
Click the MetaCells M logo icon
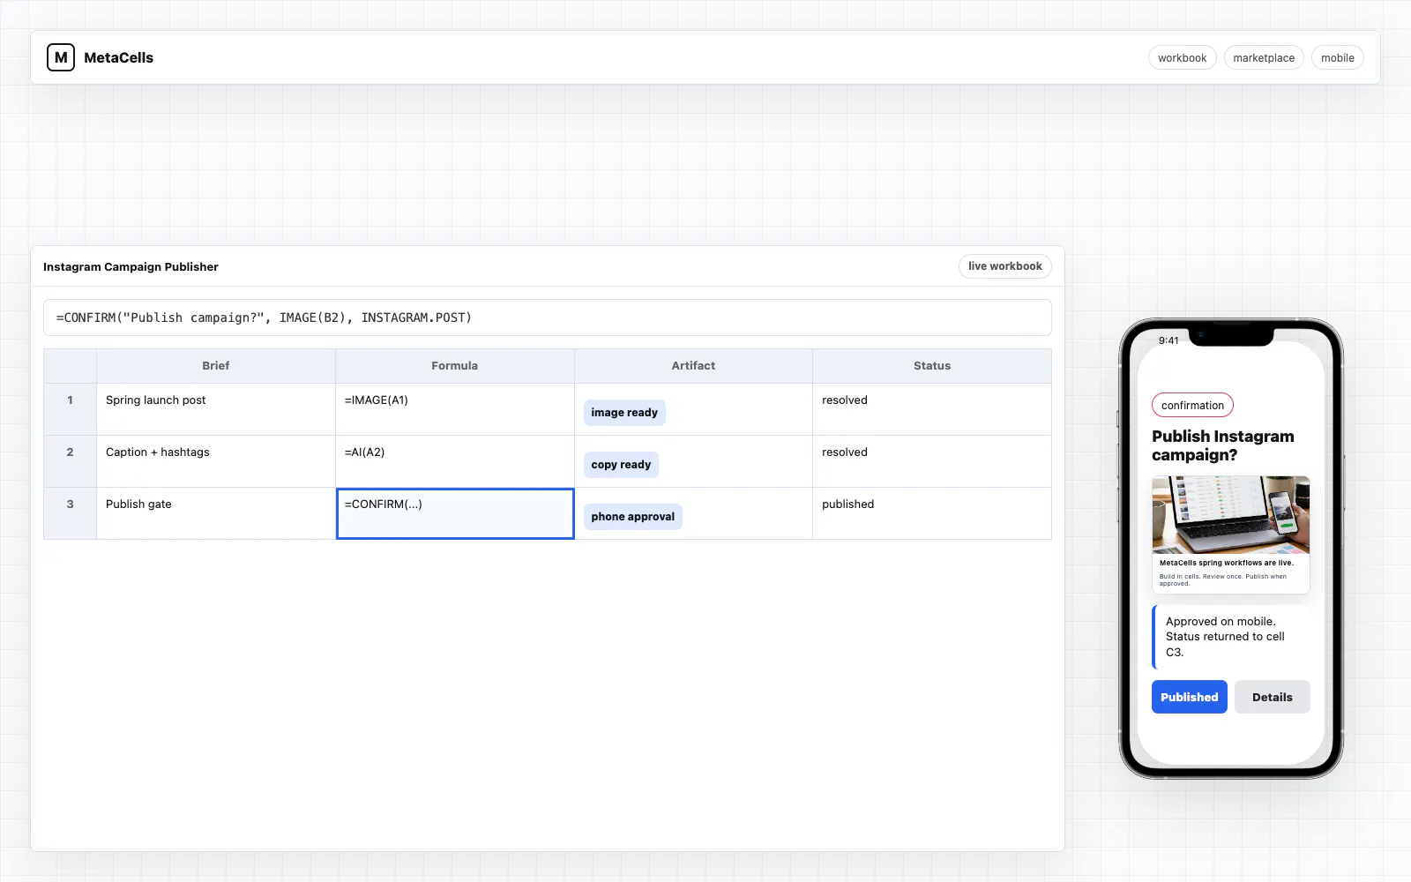[x=61, y=57]
